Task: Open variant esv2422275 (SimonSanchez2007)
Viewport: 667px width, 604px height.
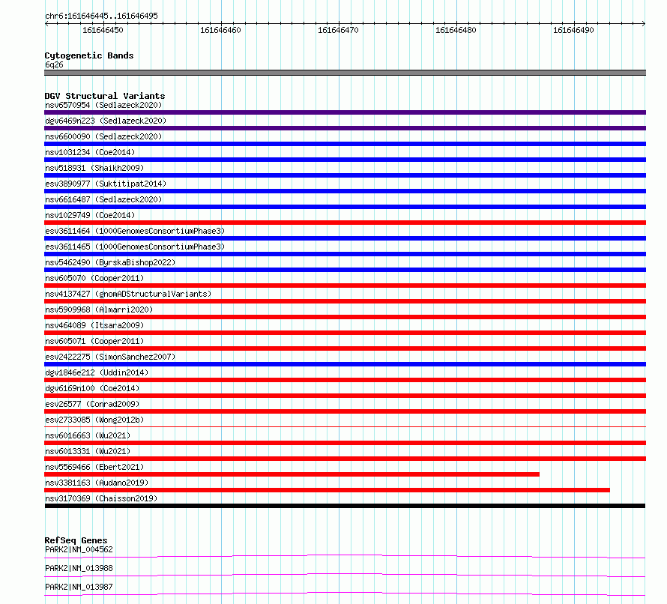Action: (110, 357)
